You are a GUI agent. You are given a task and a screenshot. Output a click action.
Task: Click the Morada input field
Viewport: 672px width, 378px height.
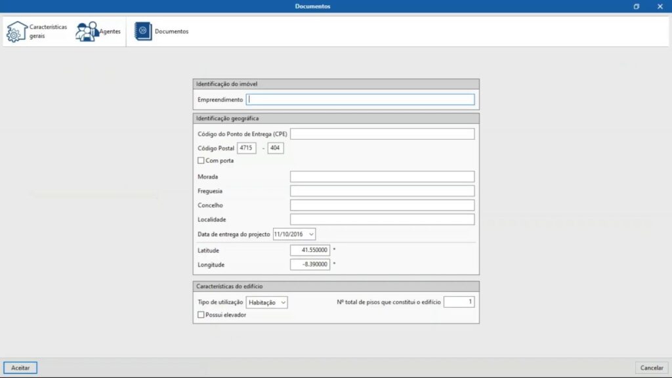382,177
